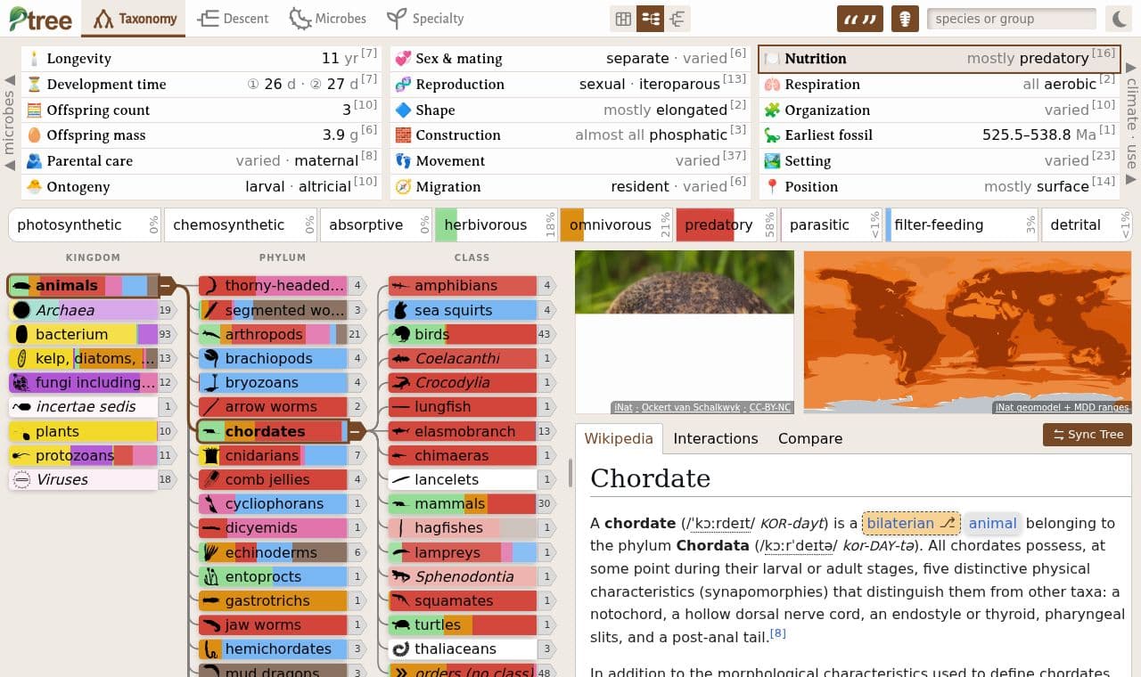The height and width of the screenshot is (677, 1141).
Task: Toggle the trilobite fossil icon button
Action: tap(905, 19)
